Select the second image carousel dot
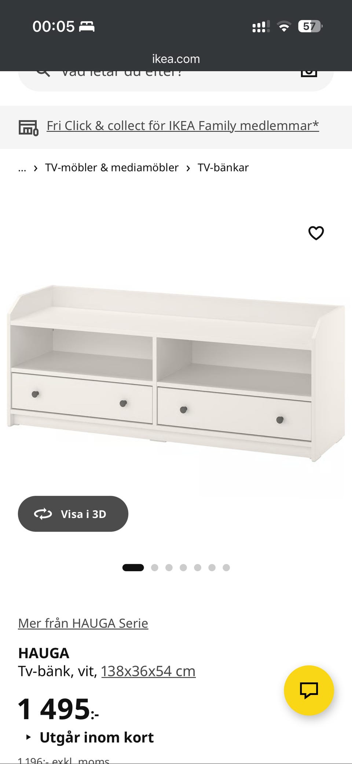 [x=155, y=568]
